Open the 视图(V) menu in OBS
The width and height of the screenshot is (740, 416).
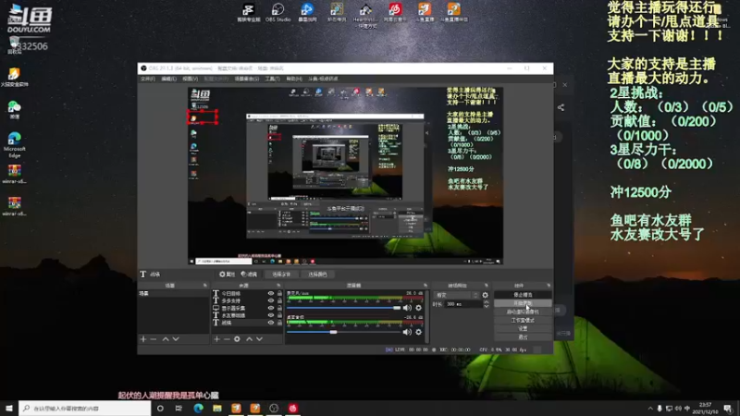coord(190,79)
